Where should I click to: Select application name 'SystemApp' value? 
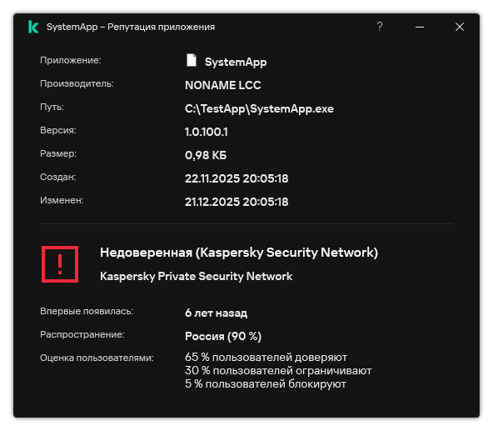pos(236,62)
